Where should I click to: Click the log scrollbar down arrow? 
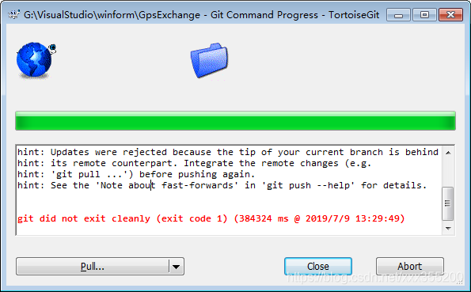pyautogui.click(x=448, y=229)
